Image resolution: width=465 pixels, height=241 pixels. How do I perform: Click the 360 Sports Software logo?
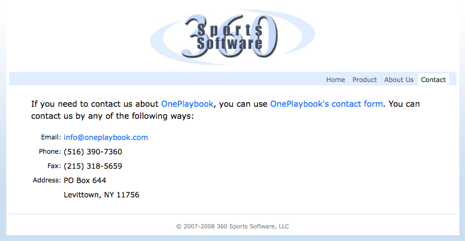coord(233,37)
